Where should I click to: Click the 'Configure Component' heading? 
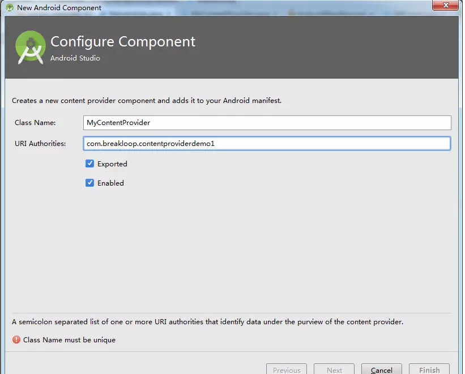click(123, 41)
